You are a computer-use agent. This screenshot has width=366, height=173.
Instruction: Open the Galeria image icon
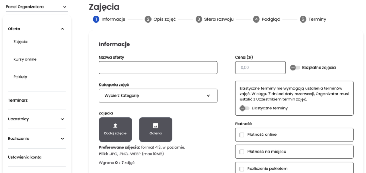tap(155, 125)
